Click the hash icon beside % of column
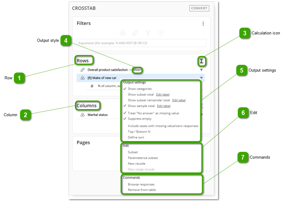This screenshot has width=285, height=202. 92,86
